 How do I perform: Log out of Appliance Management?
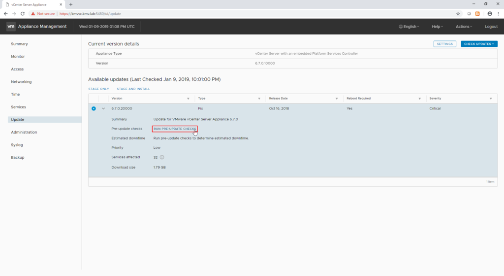pyautogui.click(x=491, y=27)
